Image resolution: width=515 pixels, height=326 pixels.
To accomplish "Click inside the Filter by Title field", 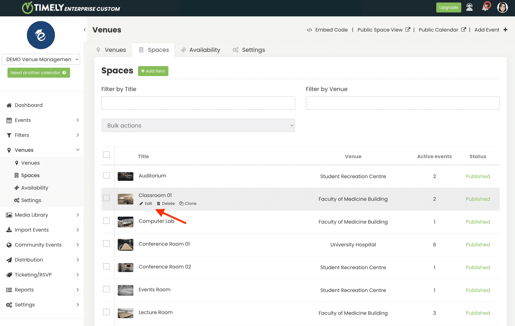I will click(198, 103).
